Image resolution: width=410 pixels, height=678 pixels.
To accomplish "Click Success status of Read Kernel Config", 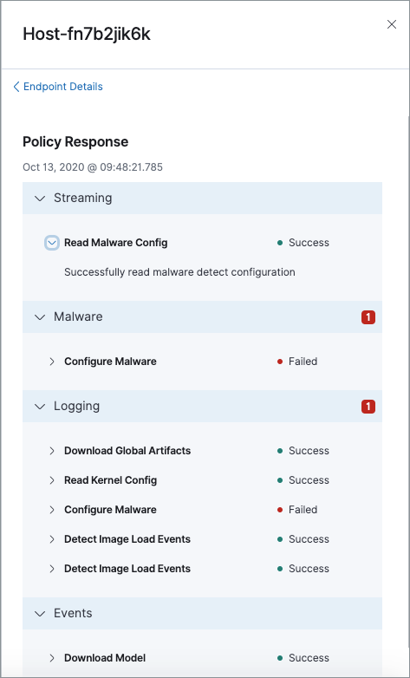I will coord(303,480).
